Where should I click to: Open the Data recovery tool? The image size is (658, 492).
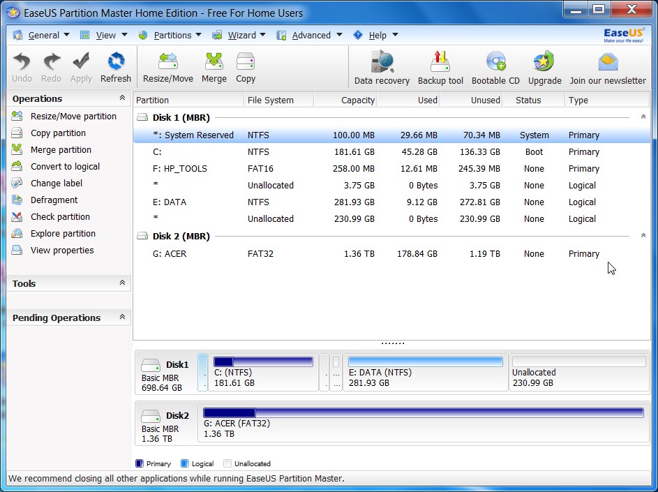coord(381,66)
